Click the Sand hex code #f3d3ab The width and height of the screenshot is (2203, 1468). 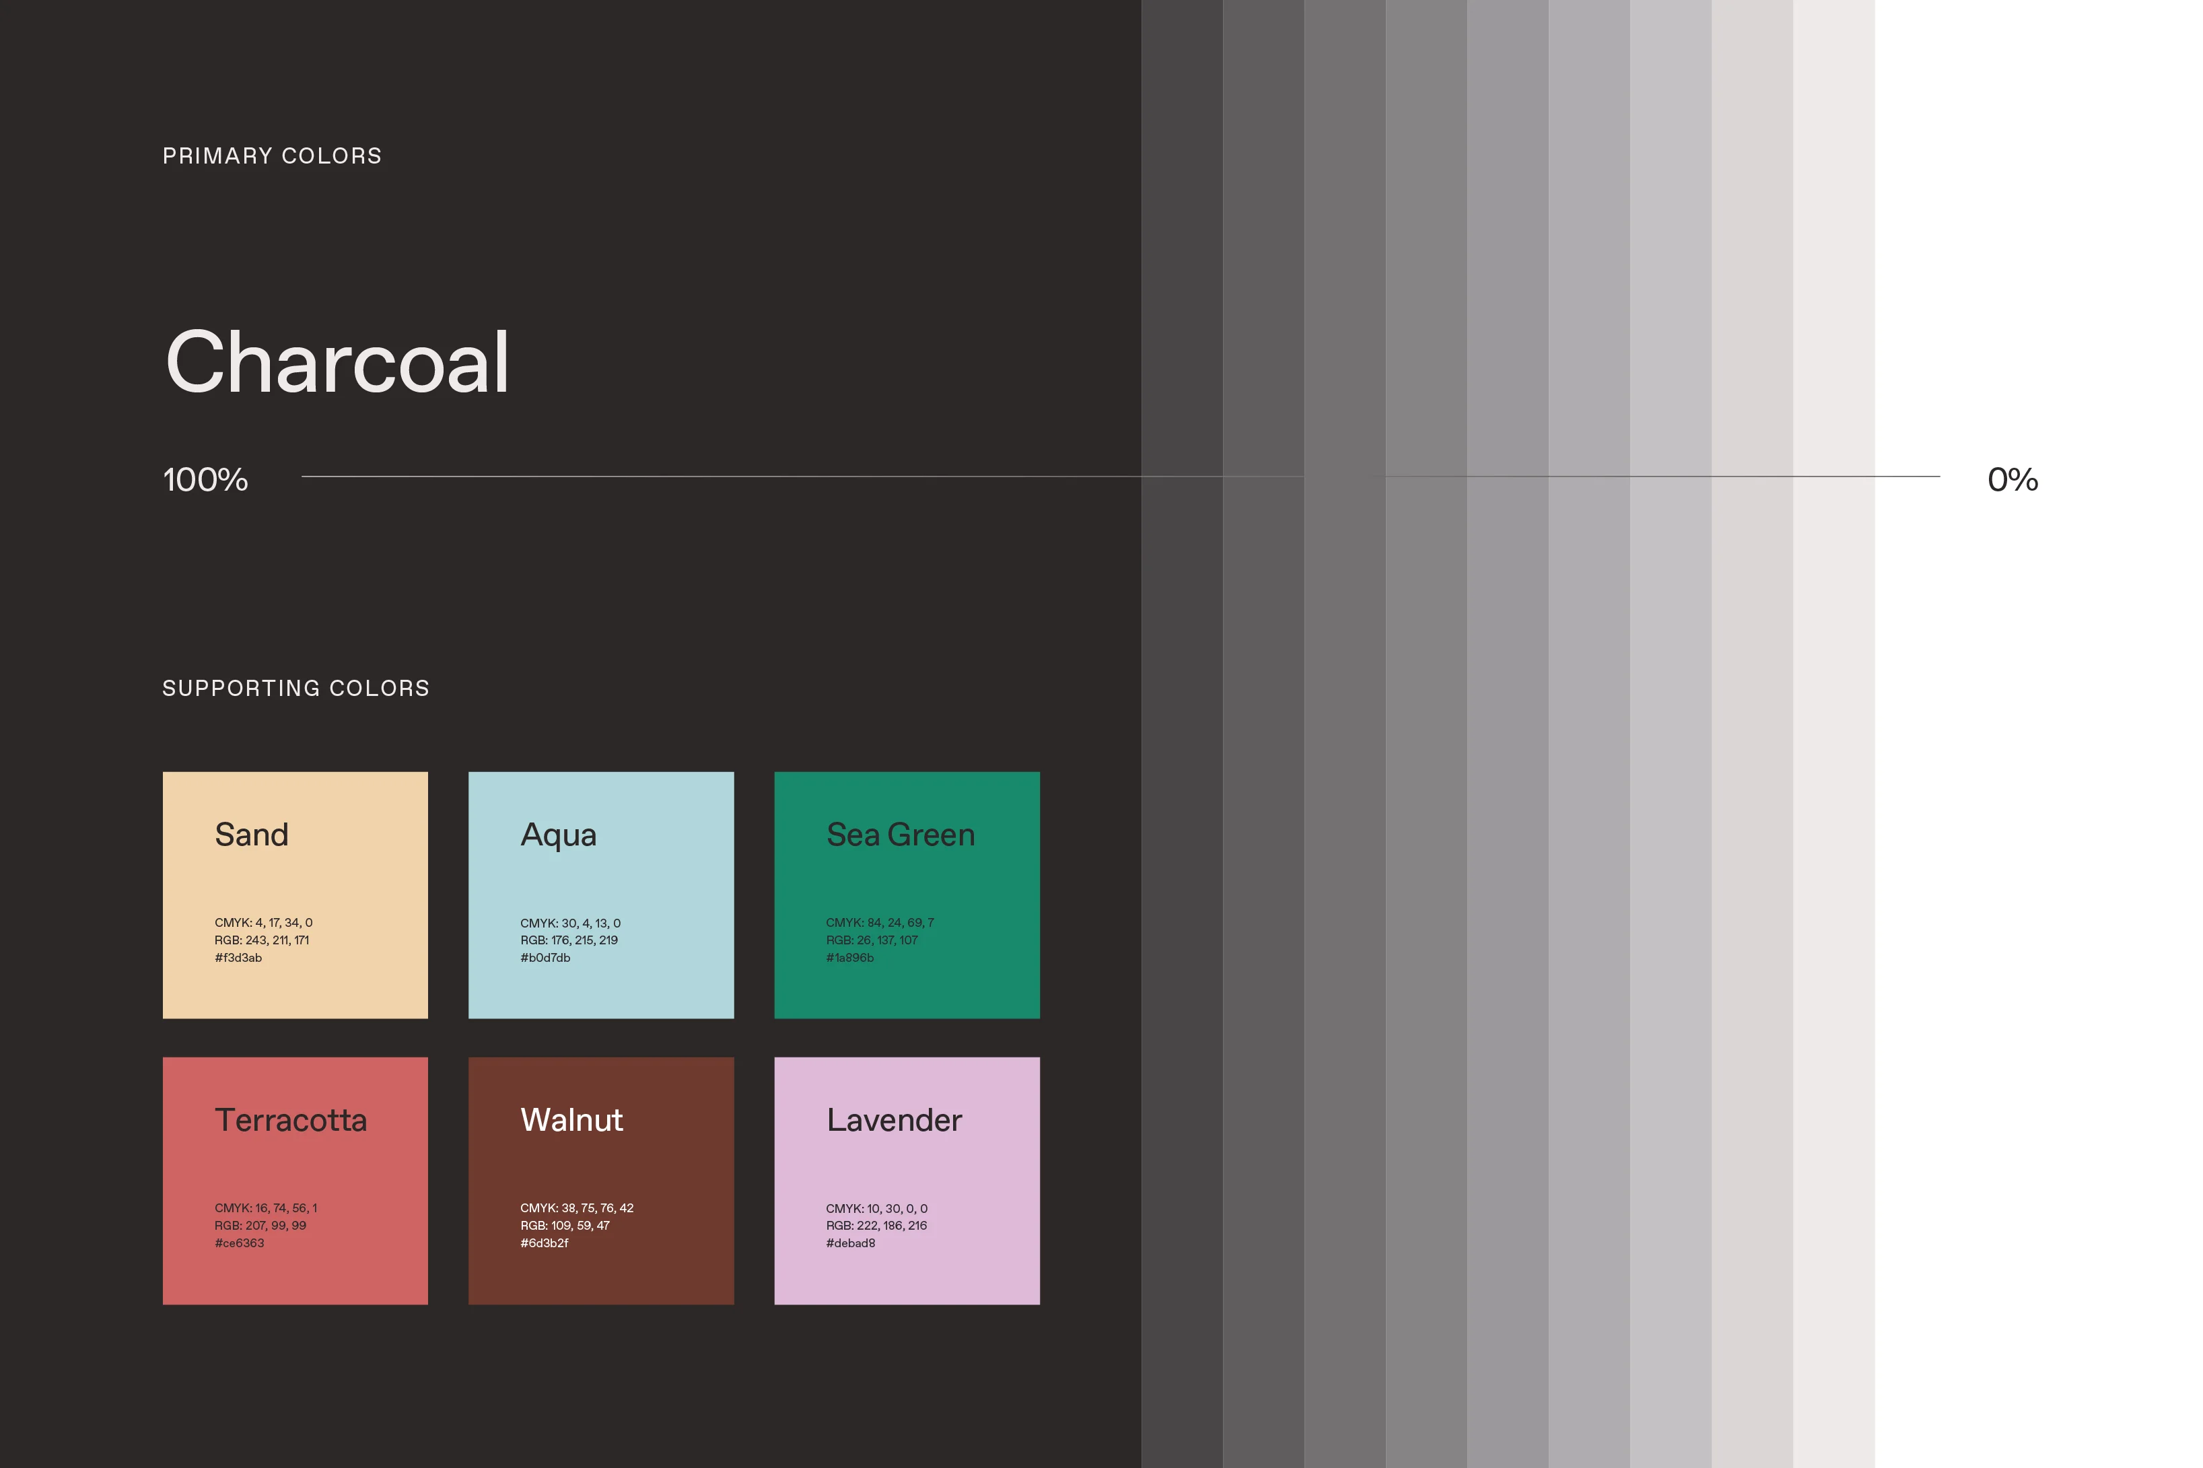(238, 958)
